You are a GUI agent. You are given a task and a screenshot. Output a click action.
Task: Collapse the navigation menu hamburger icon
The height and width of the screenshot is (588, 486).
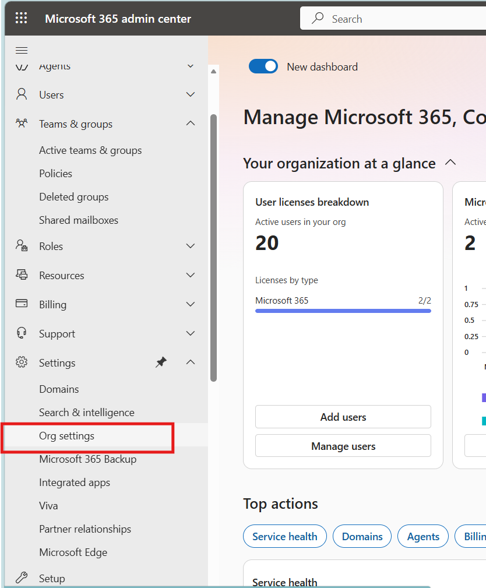22,50
